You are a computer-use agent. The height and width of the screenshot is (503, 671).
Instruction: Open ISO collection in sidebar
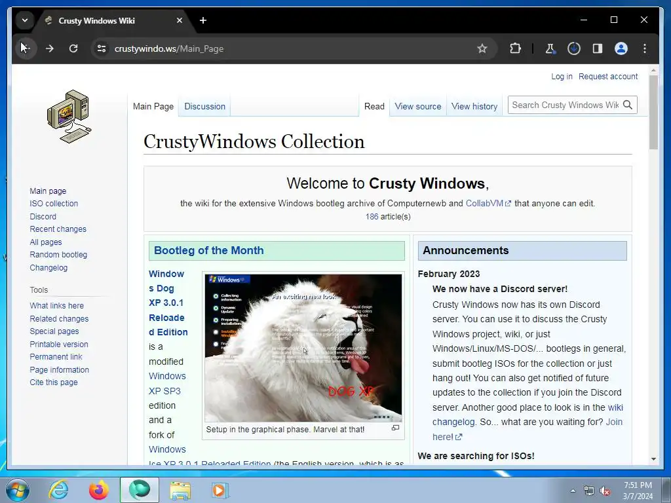coord(54,204)
